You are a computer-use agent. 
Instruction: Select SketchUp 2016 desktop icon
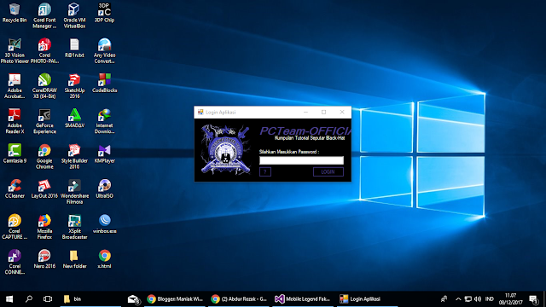pyautogui.click(x=74, y=86)
